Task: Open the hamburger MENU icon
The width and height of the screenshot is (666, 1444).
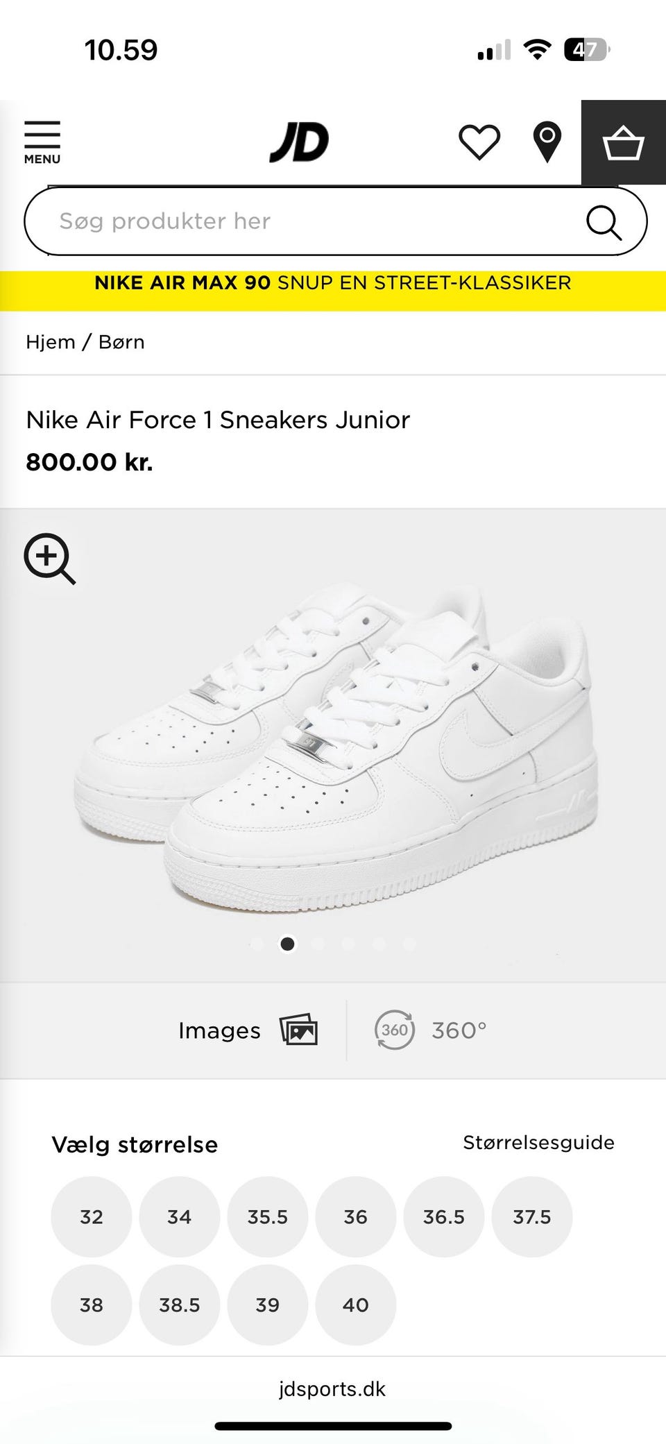Action: coord(42,142)
